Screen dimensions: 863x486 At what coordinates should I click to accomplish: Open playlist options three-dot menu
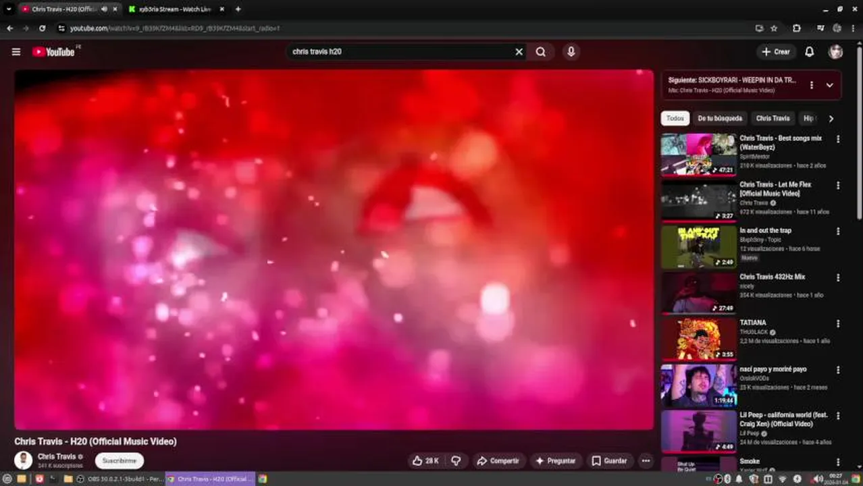811,85
